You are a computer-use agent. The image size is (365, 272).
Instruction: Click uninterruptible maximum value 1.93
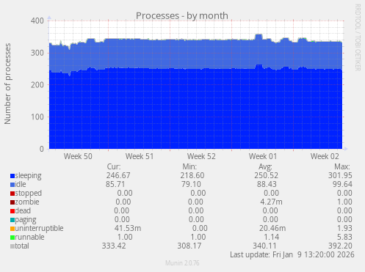coord(344,228)
